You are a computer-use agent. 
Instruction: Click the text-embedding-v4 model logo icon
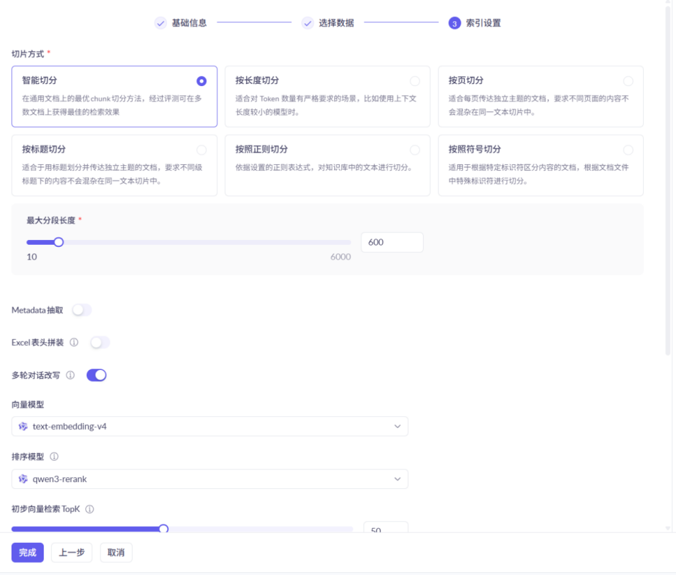click(x=23, y=426)
